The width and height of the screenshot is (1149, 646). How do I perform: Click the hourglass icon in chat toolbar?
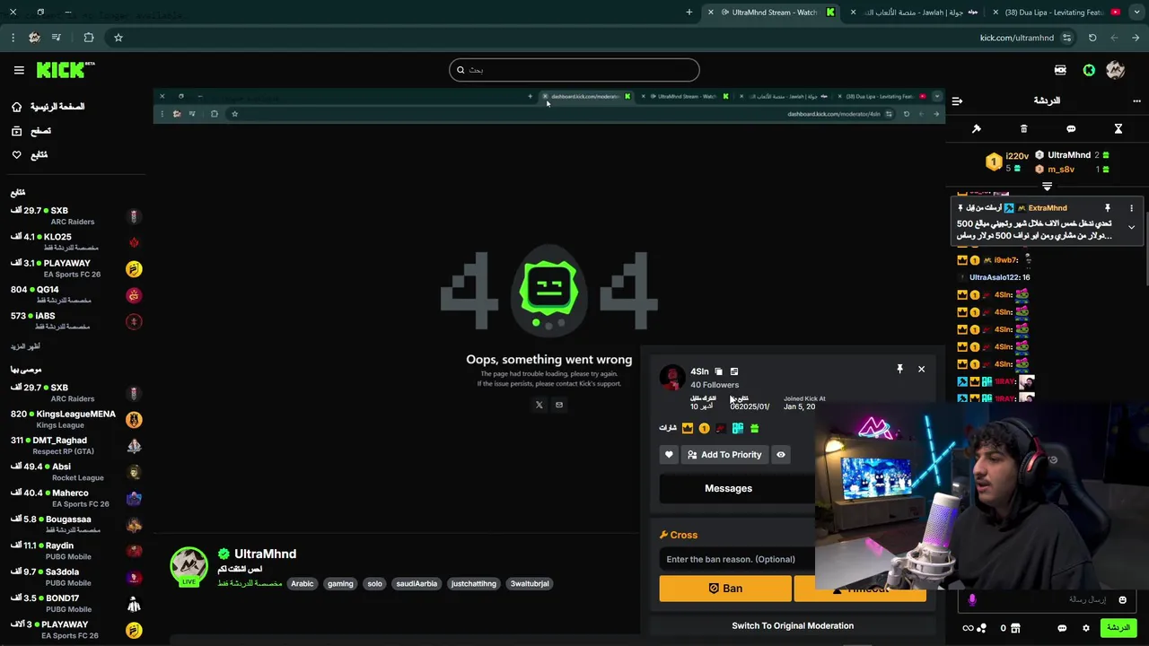pos(1118,129)
